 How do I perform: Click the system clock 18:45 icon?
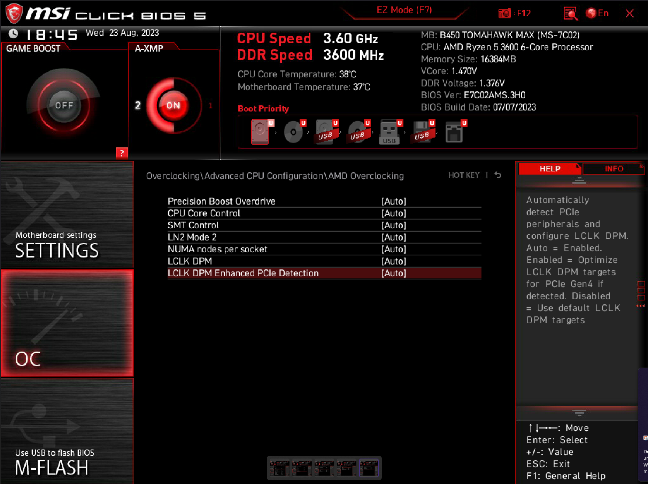coord(13,34)
